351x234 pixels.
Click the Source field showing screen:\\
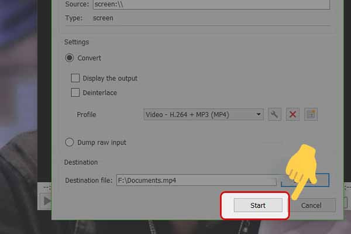click(x=211, y=4)
